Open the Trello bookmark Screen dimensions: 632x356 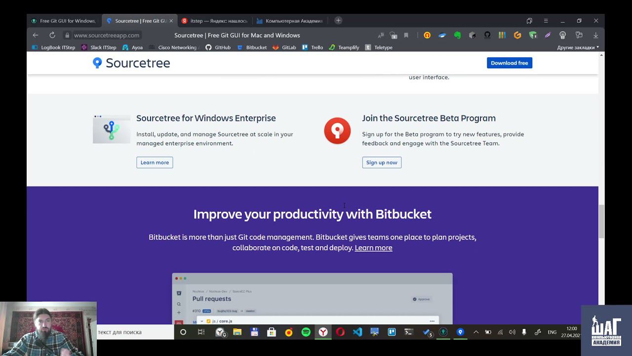tap(313, 47)
